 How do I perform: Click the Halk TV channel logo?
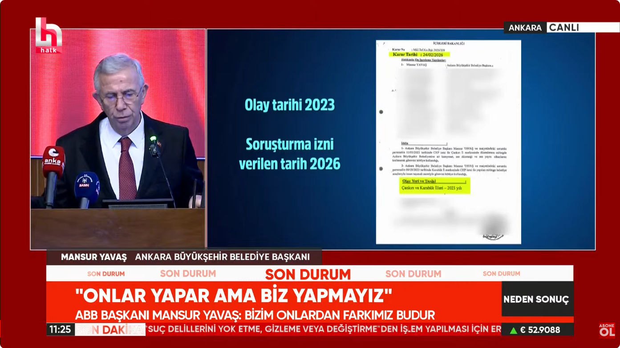[49, 33]
